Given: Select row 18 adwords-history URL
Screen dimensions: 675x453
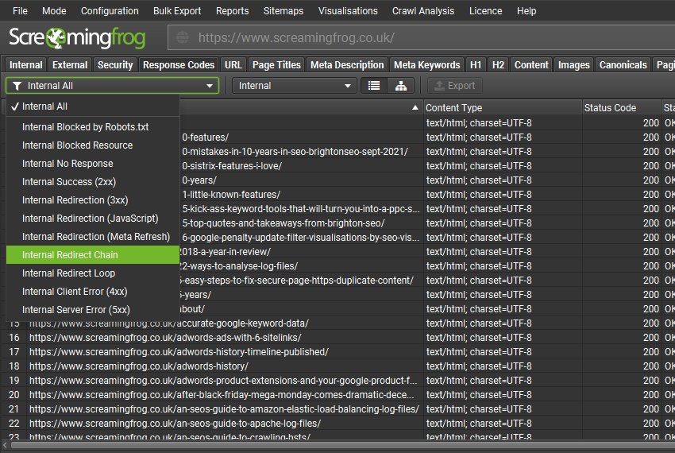Looking at the screenshot, I should point(139,366).
